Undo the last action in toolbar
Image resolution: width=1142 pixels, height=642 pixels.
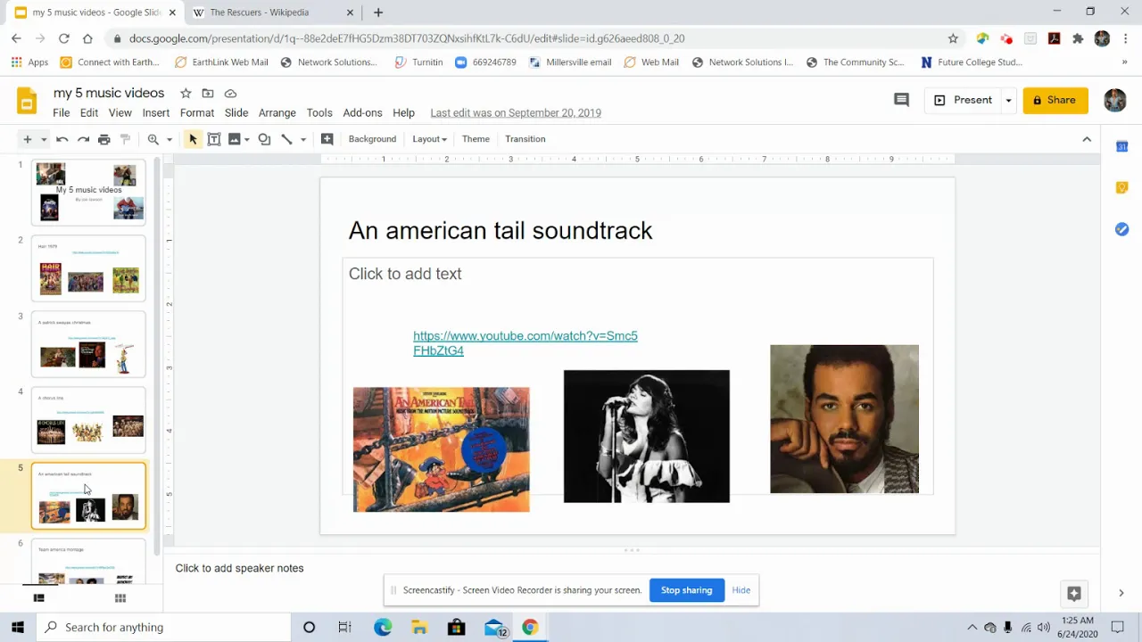[62, 139]
